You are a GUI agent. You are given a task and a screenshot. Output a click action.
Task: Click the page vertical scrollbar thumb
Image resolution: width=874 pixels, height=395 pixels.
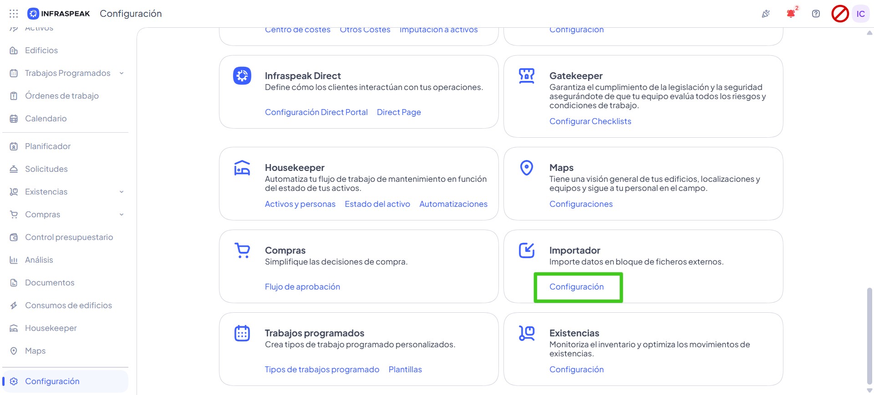click(869, 335)
